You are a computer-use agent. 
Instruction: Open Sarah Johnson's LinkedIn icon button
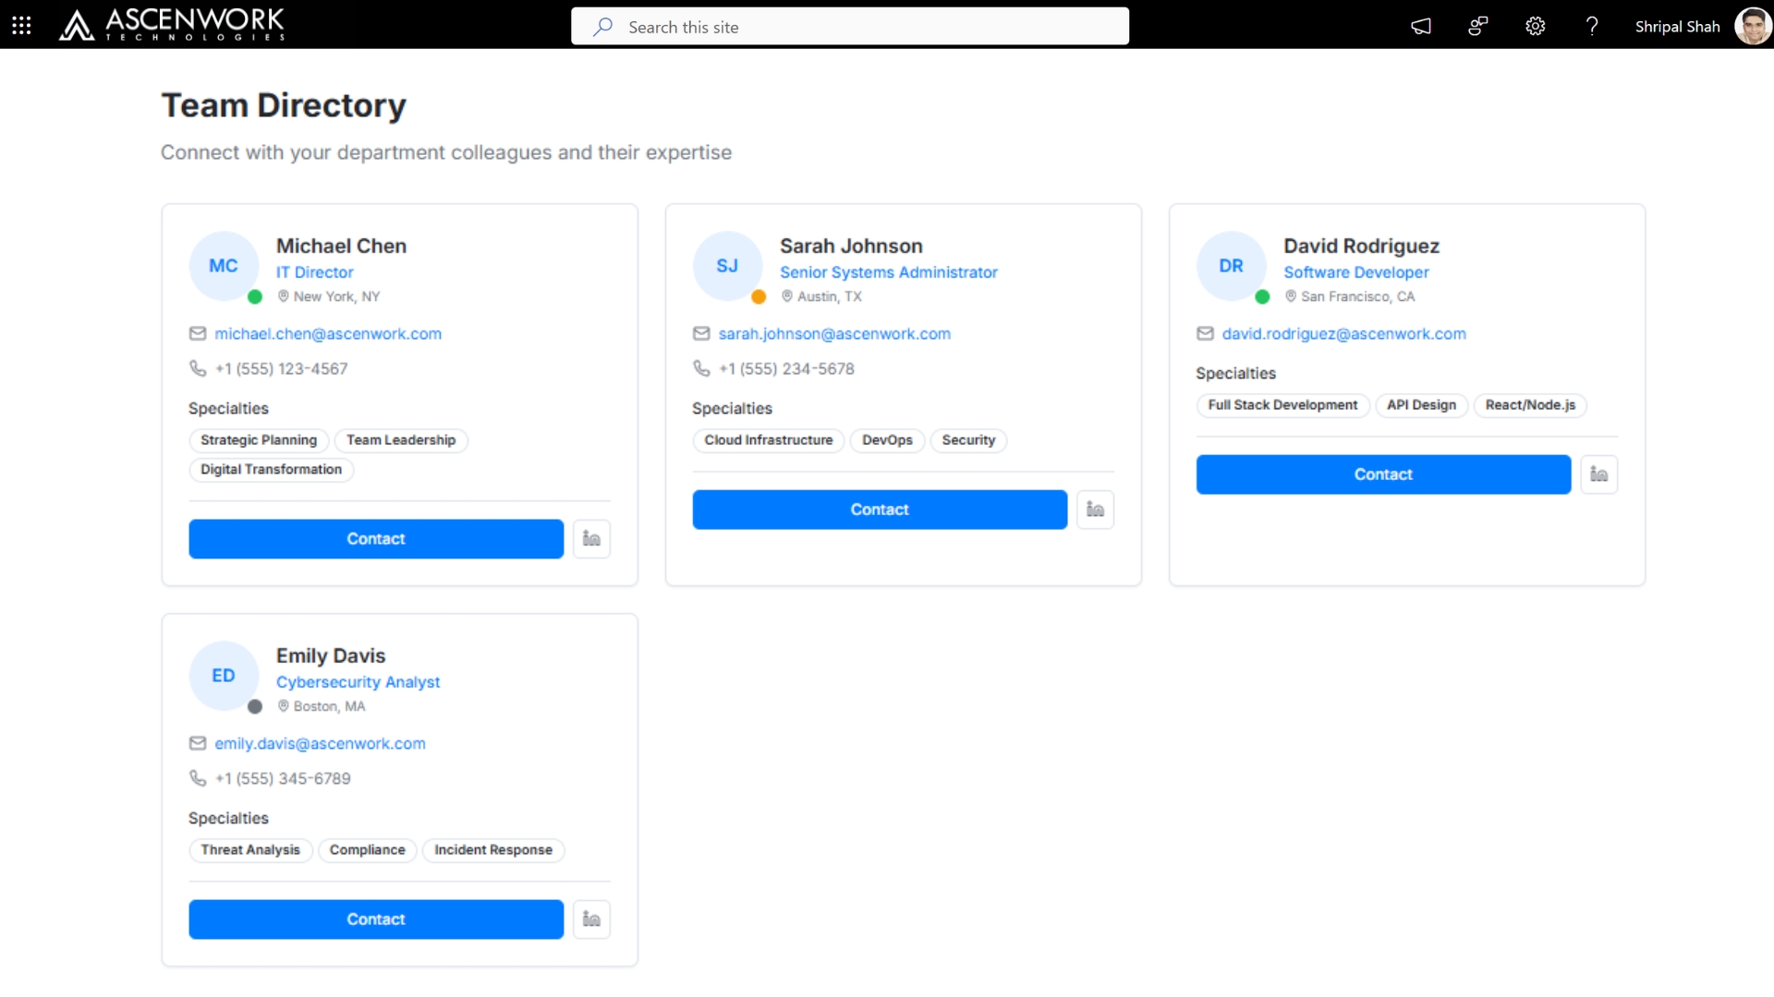tap(1095, 510)
